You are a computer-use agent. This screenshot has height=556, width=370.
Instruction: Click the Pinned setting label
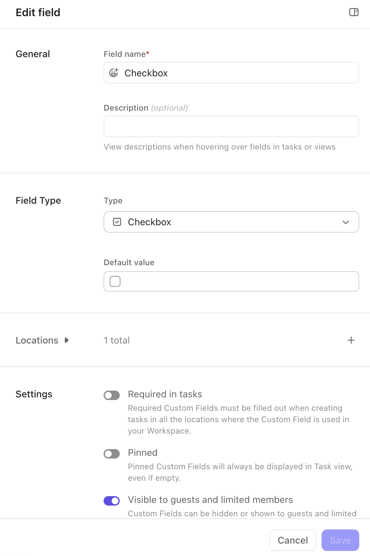click(143, 452)
